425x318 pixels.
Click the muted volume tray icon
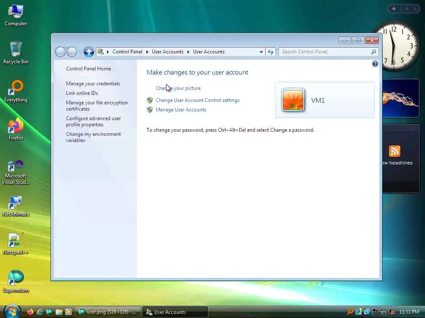[x=392, y=312]
